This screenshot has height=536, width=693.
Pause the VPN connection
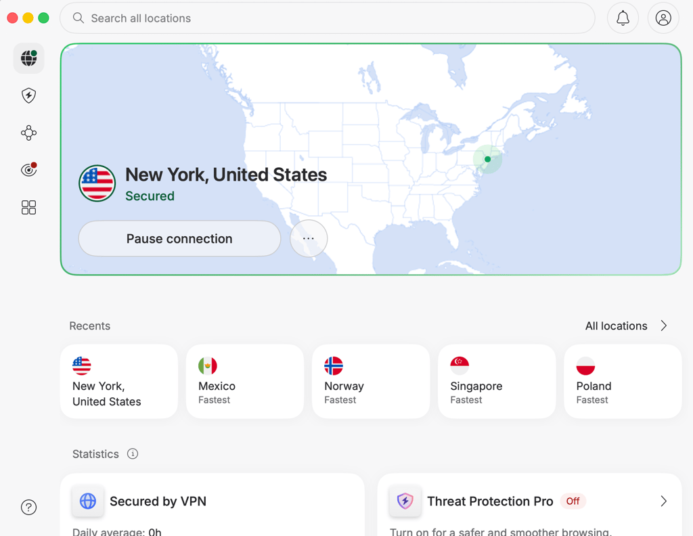179,239
